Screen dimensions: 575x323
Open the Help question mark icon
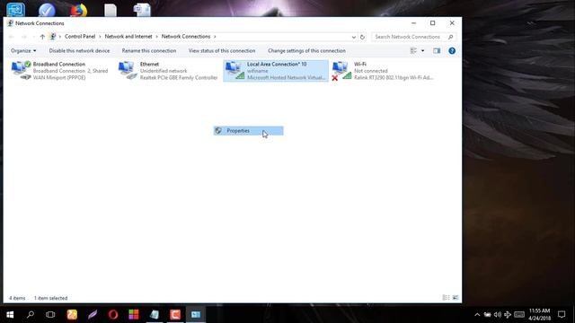pos(452,51)
